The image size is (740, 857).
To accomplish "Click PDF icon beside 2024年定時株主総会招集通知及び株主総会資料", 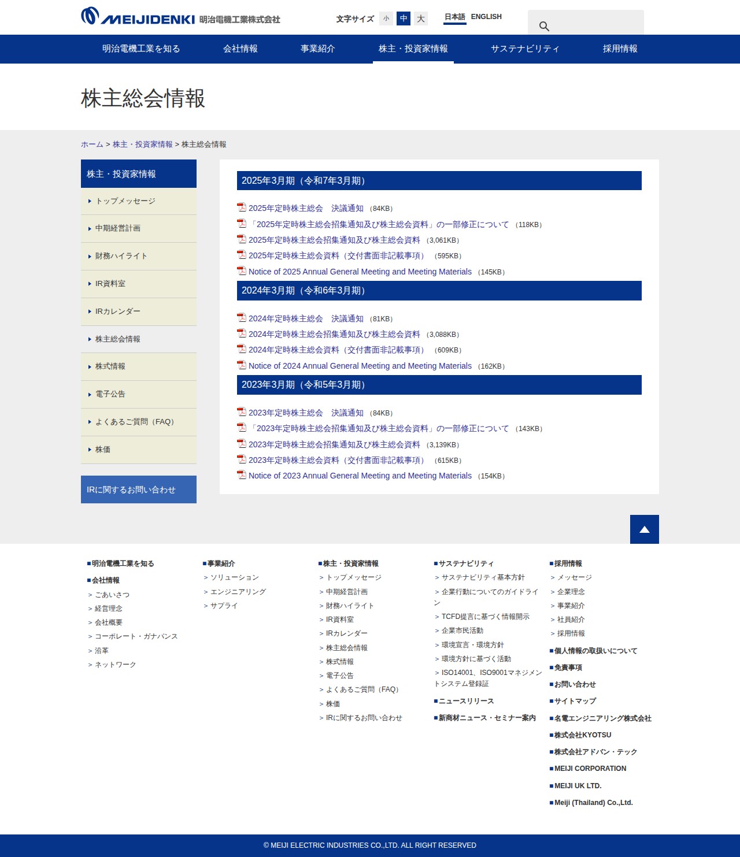I will (242, 333).
